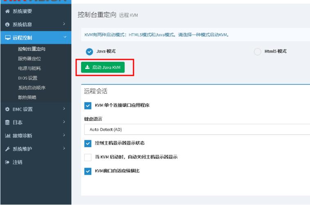Screen dimensions: 310x205
Task: Expand 故障诊断 menu chevron
Action: coord(64,135)
